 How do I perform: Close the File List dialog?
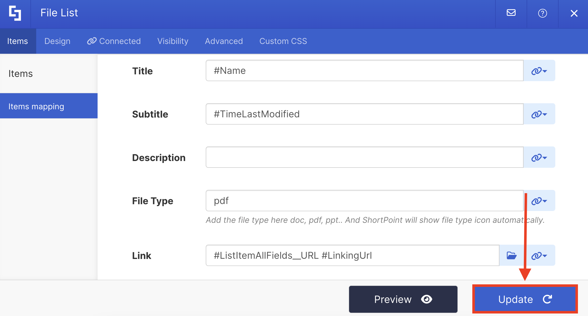574,13
